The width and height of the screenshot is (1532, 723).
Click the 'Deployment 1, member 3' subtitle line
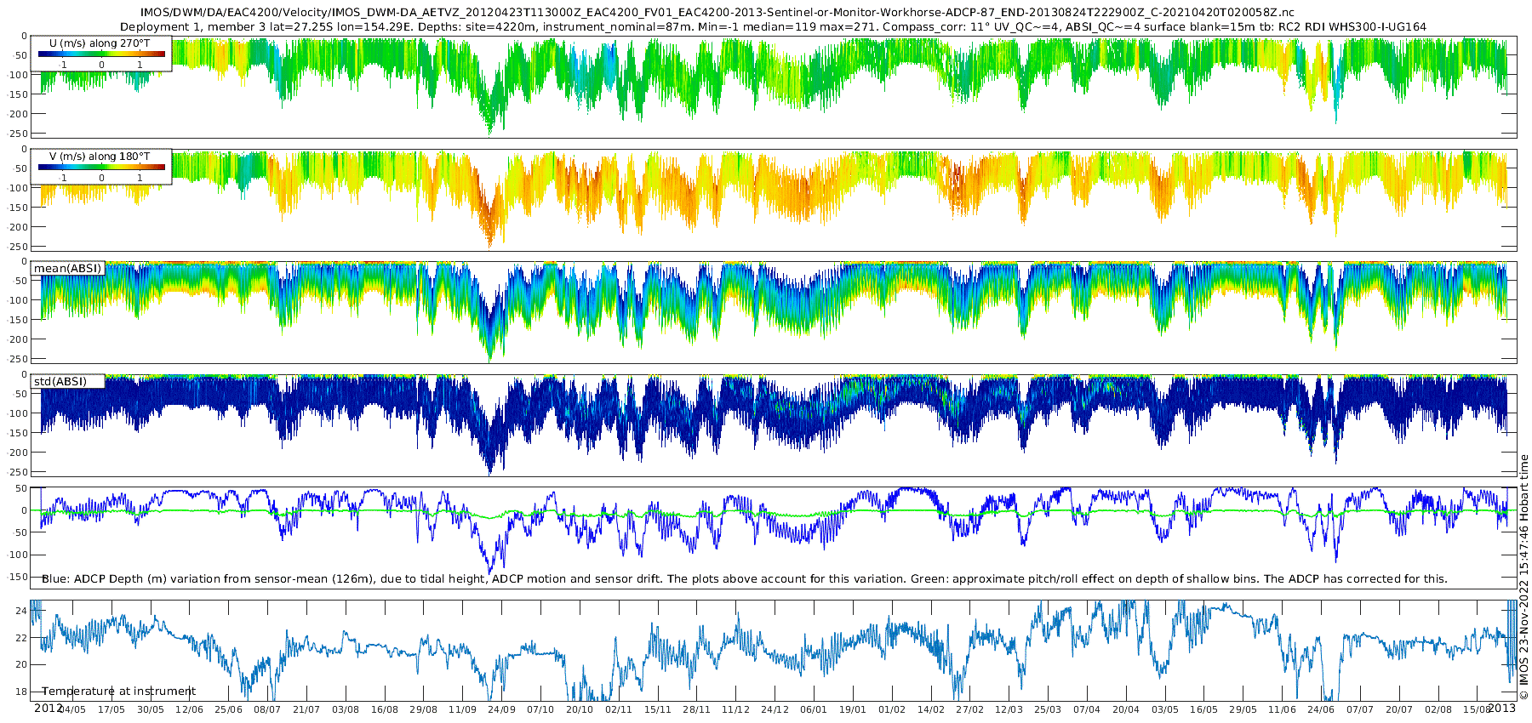(773, 26)
